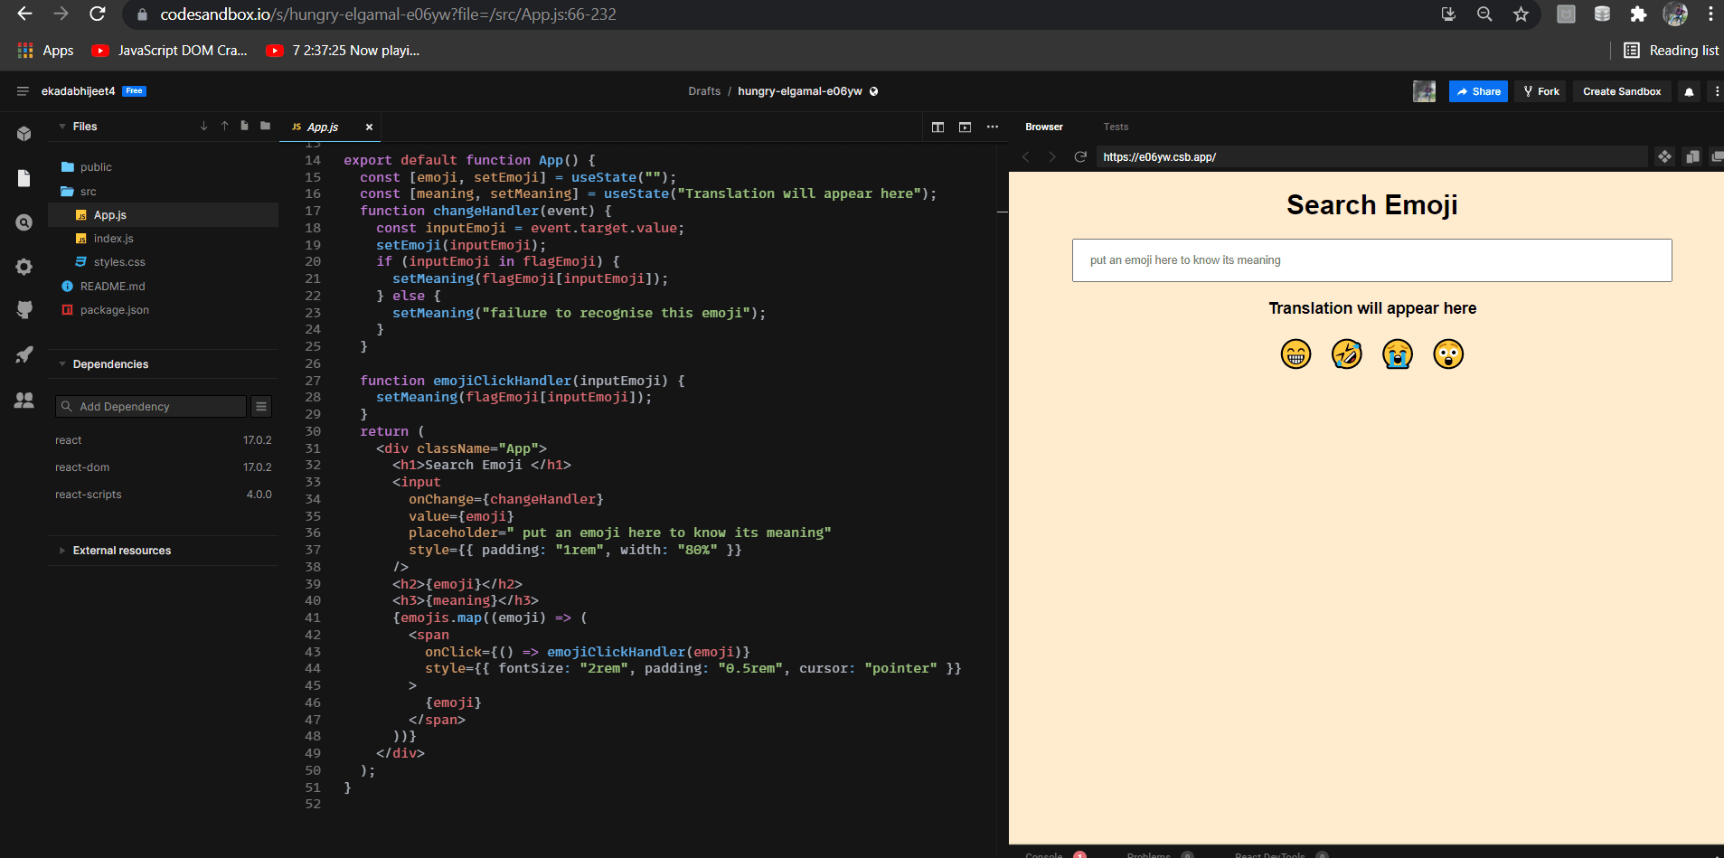Open notifications bell

point(1689,91)
